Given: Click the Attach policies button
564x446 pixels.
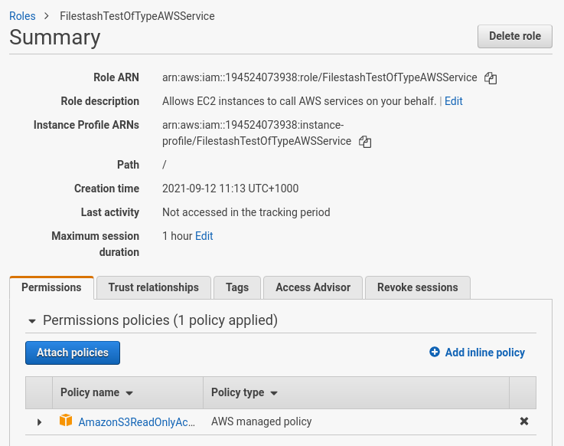Looking at the screenshot, I should coord(73,353).
